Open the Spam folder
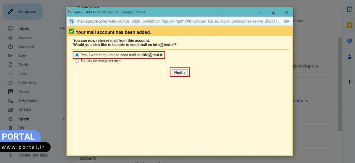Screen dimensions: 355x163 pos(24,119)
